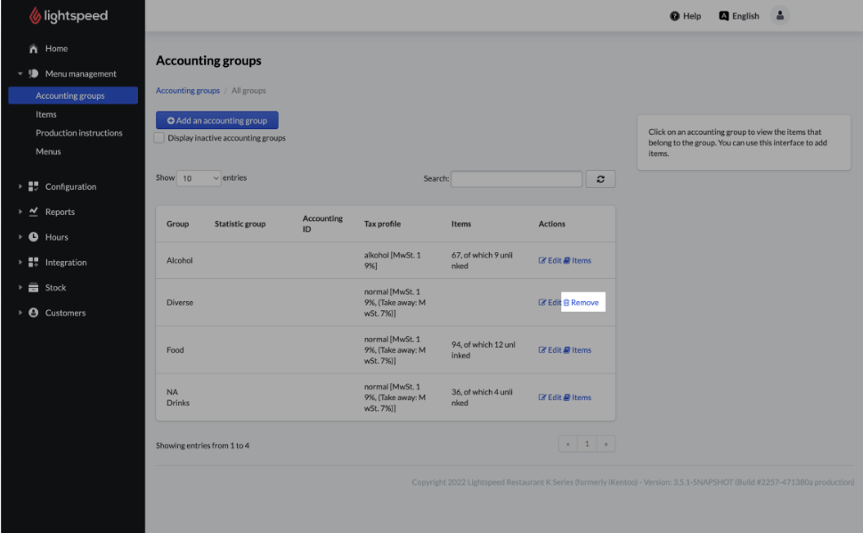Click the Lightspeed logo
The height and width of the screenshot is (533, 863).
(x=69, y=16)
